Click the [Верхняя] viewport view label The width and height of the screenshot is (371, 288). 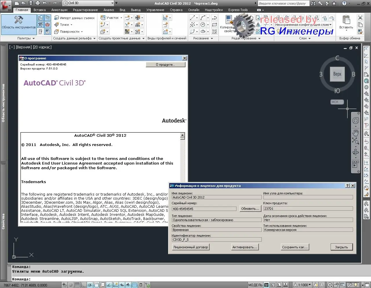coord(24,47)
